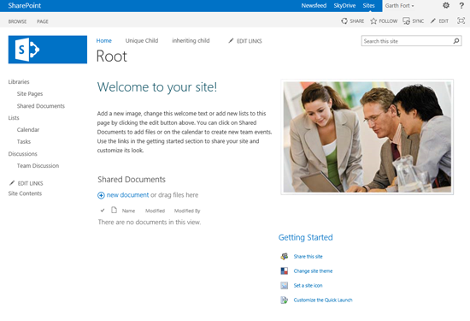Open the settings gear menu
The height and width of the screenshot is (321, 470).
click(x=446, y=5)
